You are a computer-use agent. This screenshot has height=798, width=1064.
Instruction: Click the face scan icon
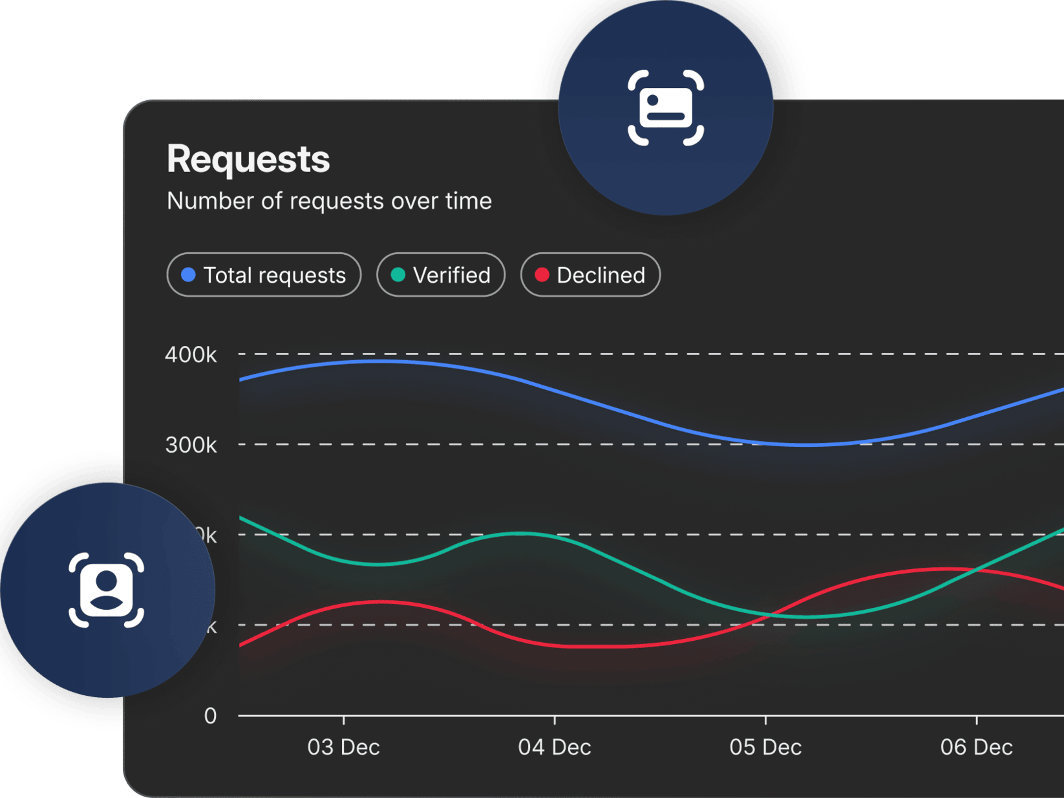pyautogui.click(x=107, y=590)
